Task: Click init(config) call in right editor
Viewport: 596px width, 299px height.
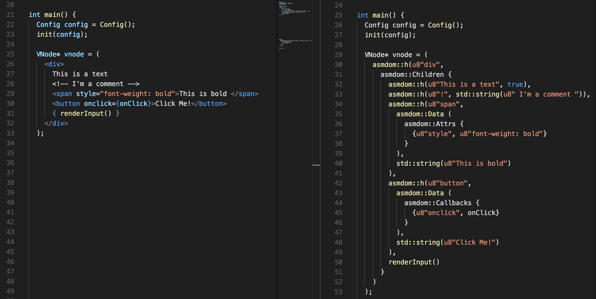Action: 390,35
